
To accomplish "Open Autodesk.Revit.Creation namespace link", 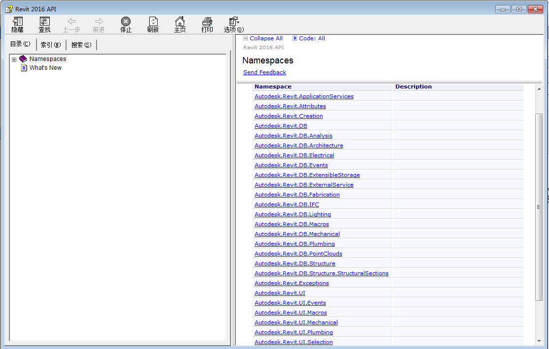I will click(289, 116).
